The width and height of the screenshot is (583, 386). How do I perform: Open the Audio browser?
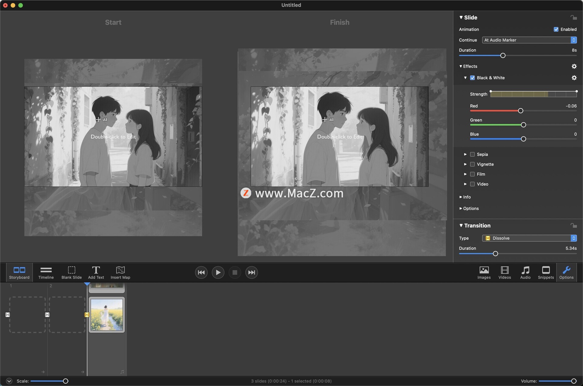525,273
